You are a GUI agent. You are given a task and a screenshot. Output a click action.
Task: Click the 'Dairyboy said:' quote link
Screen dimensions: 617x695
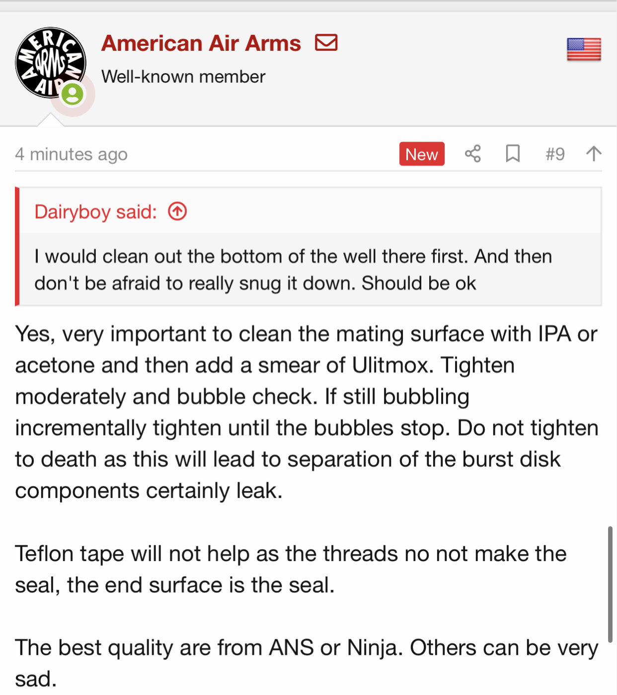(95, 212)
